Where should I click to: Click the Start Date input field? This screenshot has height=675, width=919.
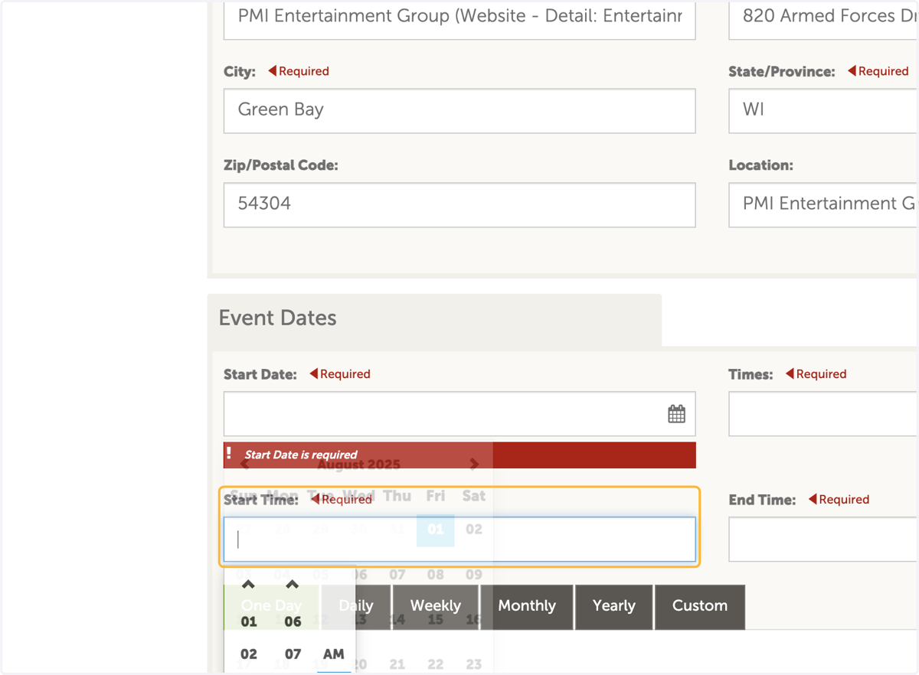point(459,414)
